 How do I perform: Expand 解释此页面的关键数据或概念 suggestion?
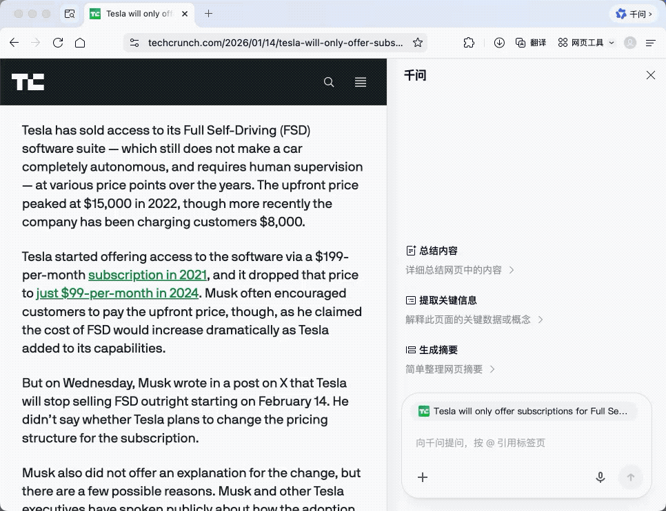[x=474, y=320]
